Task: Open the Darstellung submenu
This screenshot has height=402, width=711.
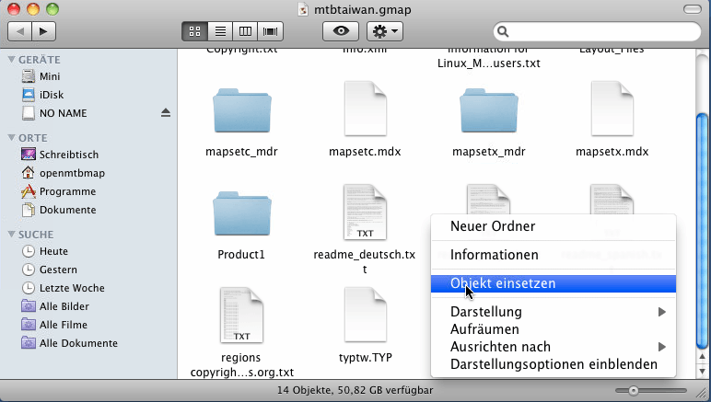Action: 554,312
